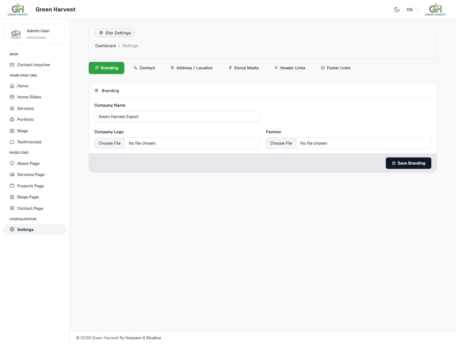Click the Company Logo field label
Viewport: 456px width, 344px height.
[x=109, y=132]
